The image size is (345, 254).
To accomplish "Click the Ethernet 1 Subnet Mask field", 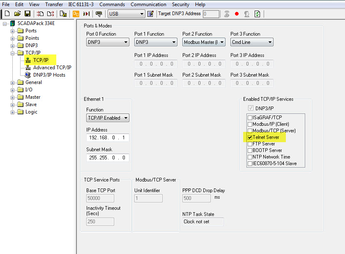I will point(108,158).
